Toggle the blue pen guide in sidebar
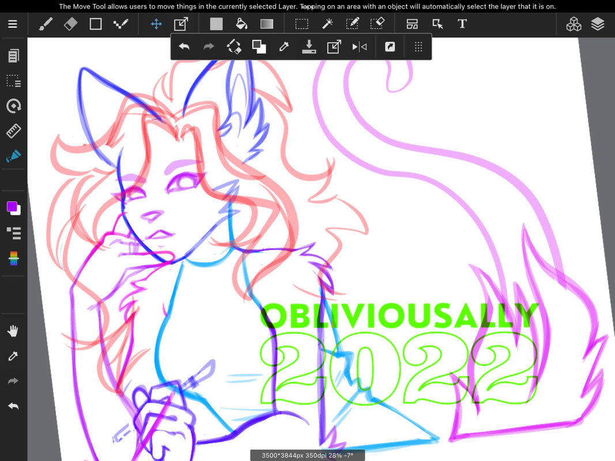The width and height of the screenshot is (615, 461). pyautogui.click(x=14, y=156)
